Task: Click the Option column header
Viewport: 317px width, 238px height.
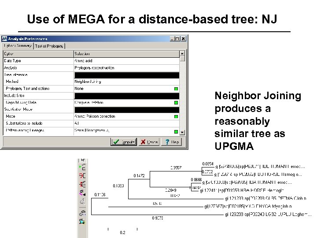Action: coord(38,54)
